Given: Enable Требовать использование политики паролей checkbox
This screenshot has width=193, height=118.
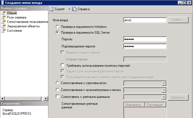Looking at the screenshot, I should (62, 65).
